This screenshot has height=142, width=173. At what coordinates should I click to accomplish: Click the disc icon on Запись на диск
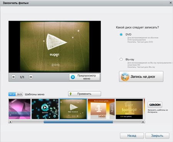point(125,77)
